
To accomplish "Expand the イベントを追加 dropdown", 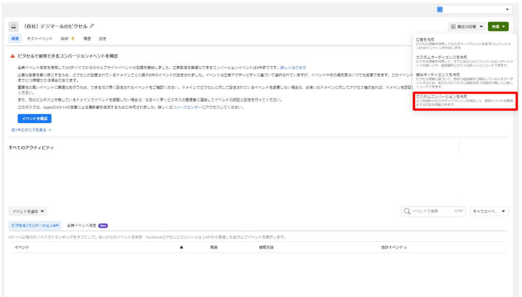I will pos(28,211).
